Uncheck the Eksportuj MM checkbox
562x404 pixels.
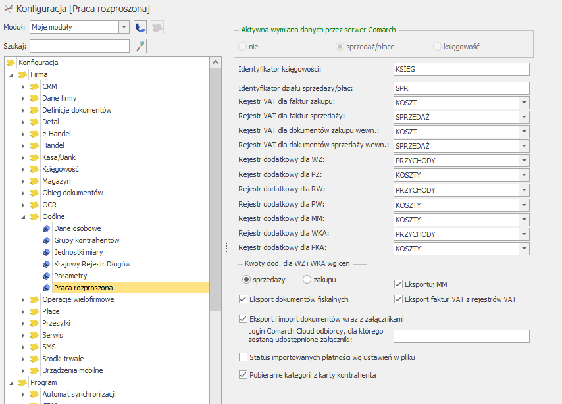398,284
